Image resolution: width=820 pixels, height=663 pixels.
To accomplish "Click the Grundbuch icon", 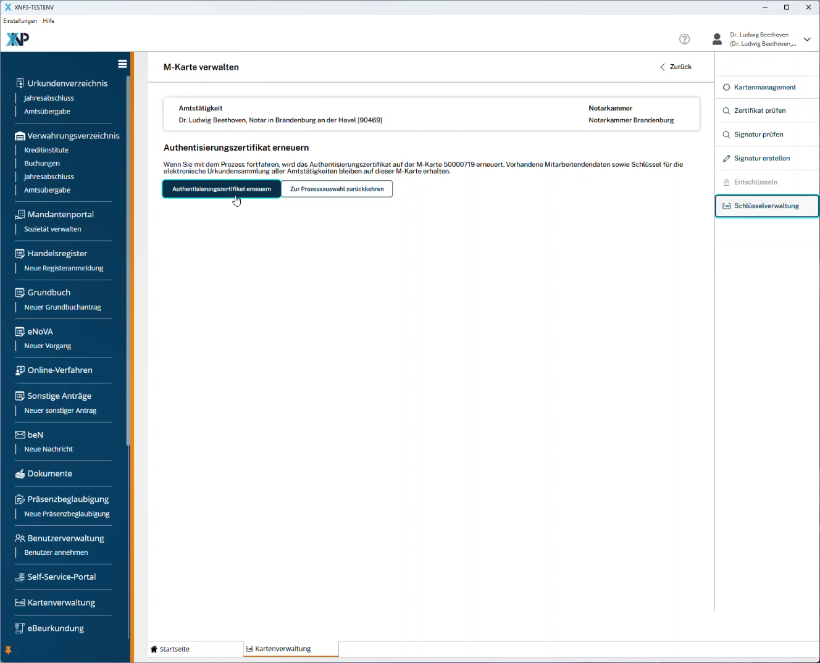I will point(20,293).
